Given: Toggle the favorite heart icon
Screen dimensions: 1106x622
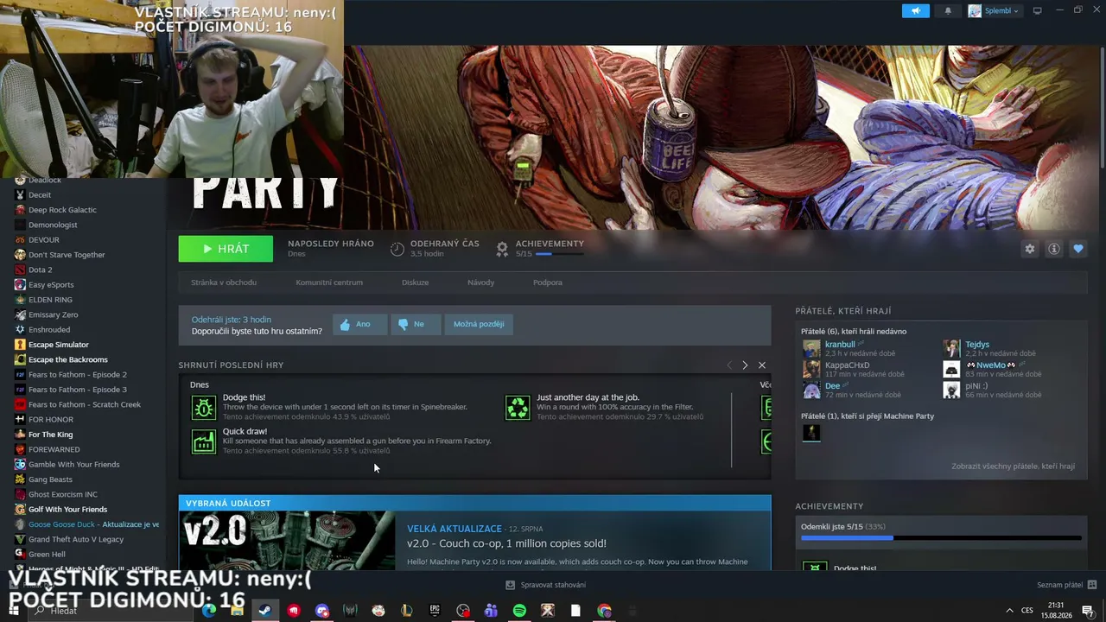Looking at the screenshot, I should [1077, 249].
